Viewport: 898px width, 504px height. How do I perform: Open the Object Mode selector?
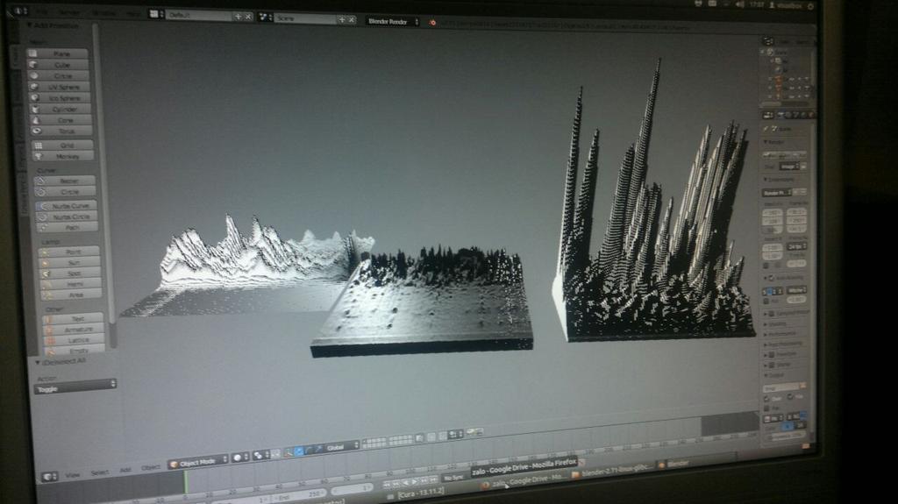pyautogui.click(x=198, y=462)
